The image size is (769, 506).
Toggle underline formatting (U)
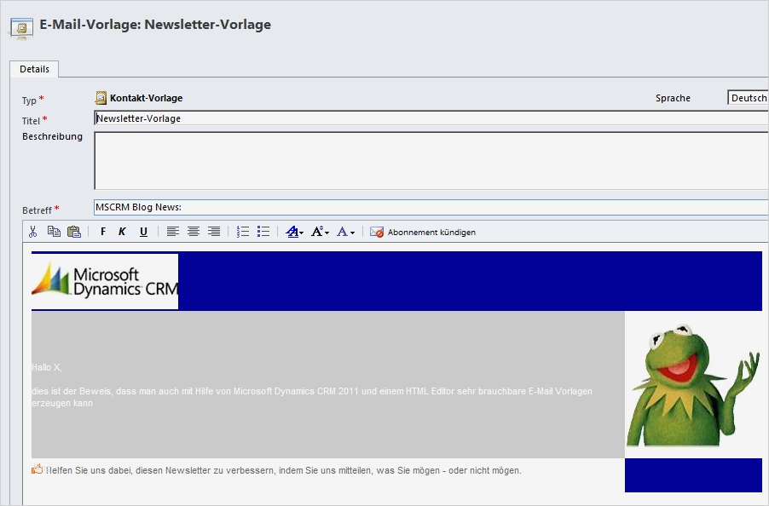(143, 232)
